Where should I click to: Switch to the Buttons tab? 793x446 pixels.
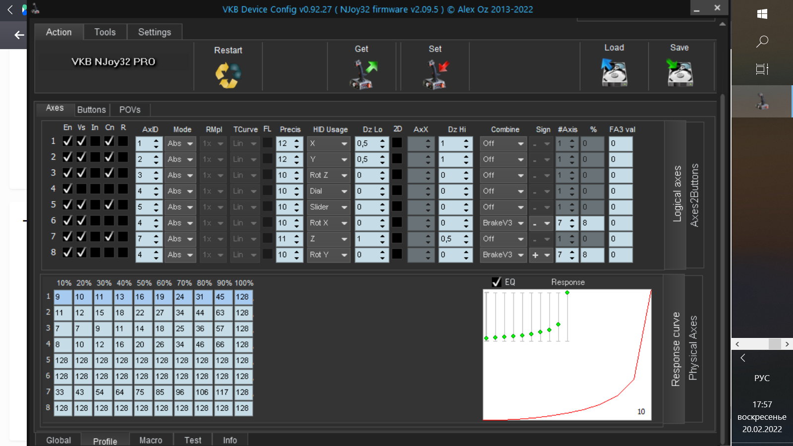(91, 110)
